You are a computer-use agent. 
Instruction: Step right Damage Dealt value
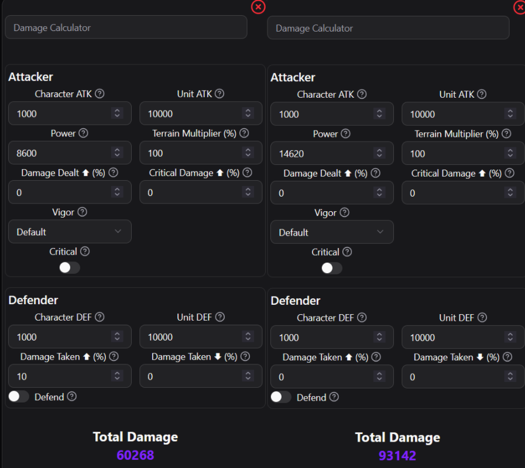tap(379, 193)
